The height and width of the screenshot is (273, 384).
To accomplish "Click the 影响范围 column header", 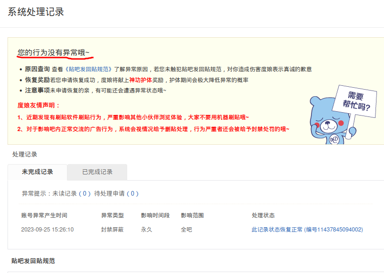I will pyautogui.click(x=192, y=215).
